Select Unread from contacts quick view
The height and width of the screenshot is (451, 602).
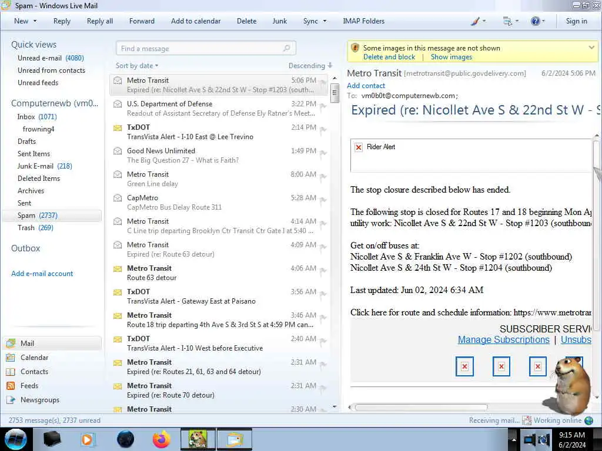tap(51, 70)
